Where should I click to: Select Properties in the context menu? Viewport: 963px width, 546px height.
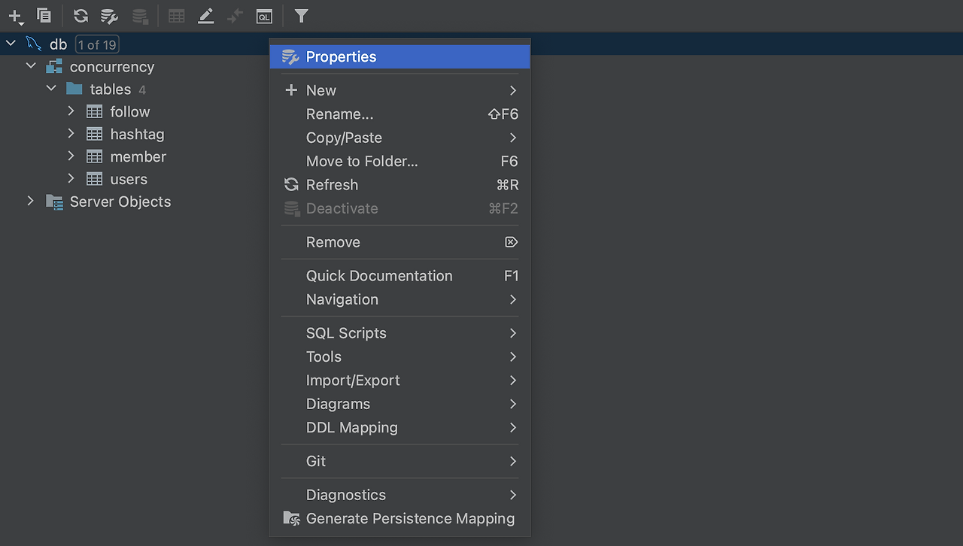341,57
